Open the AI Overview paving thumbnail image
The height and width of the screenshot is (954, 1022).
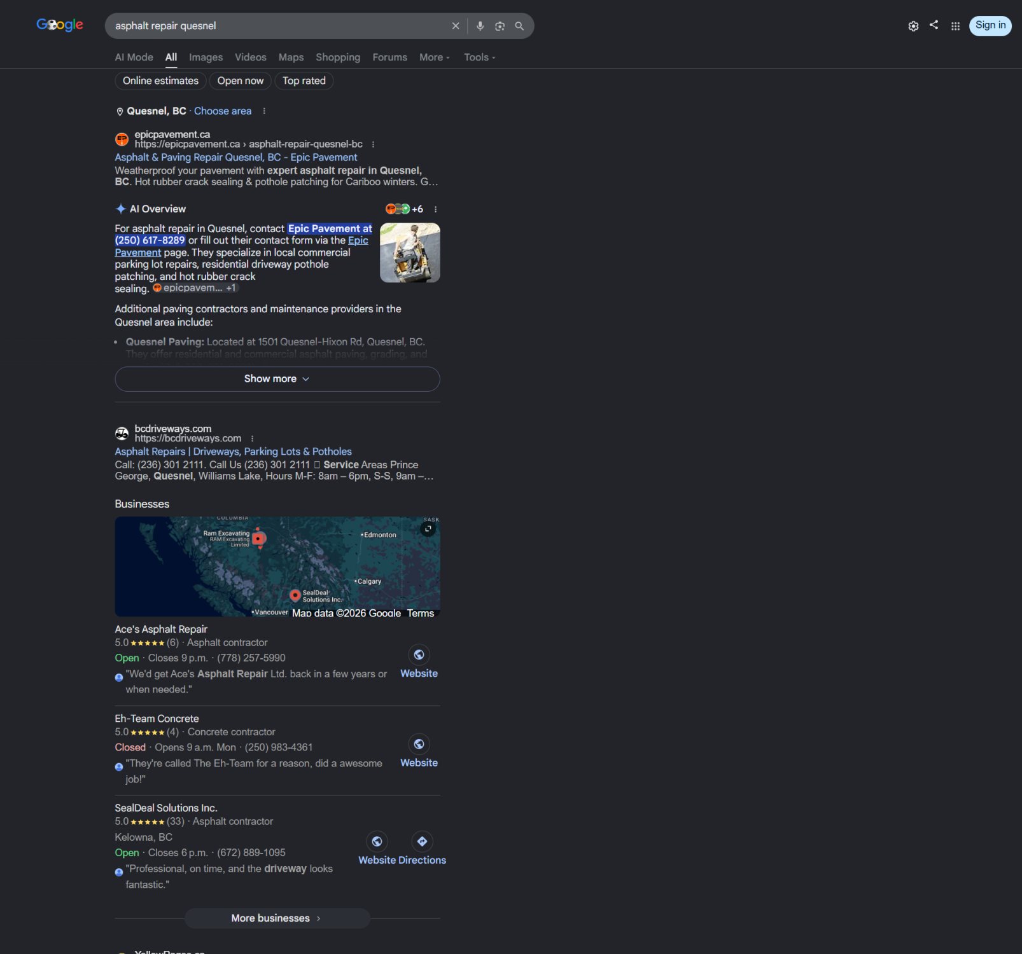click(410, 252)
